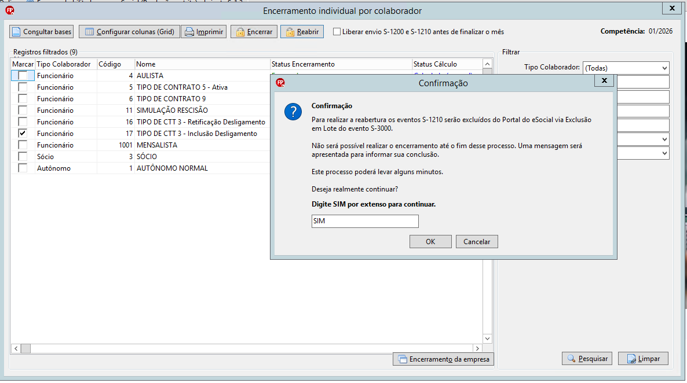Mark checkbox for TIPO DE CONTRATO 9
Viewport: 687px width, 383px height.
[23, 98]
